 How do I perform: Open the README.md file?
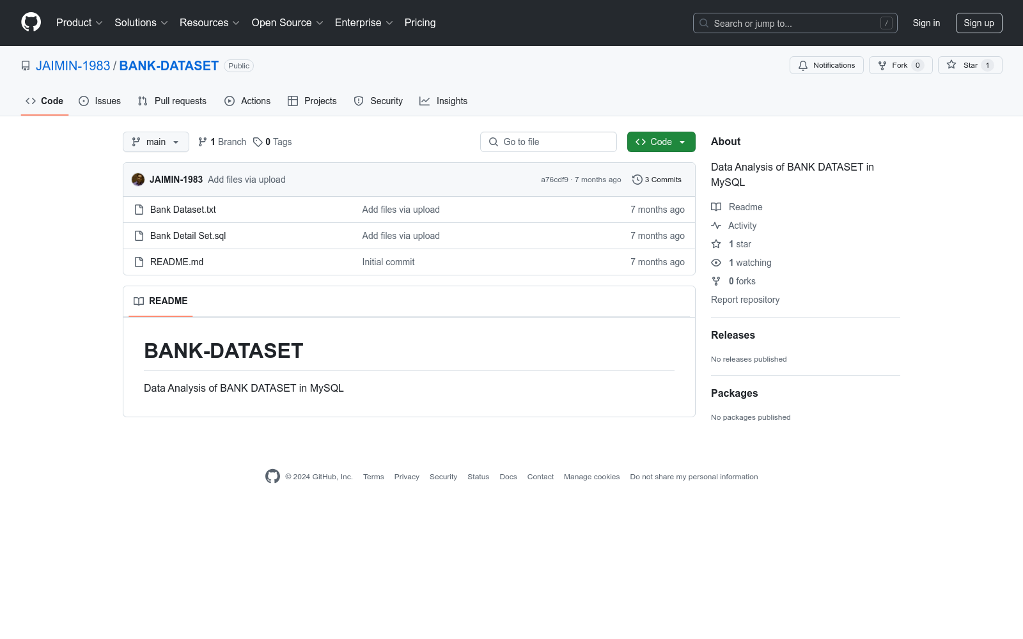click(x=176, y=262)
